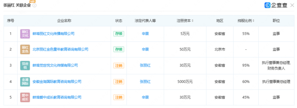Click 存续 status tag for 蚌埠丽红文化
Screen dimensions: 297x108
pos(119,34)
